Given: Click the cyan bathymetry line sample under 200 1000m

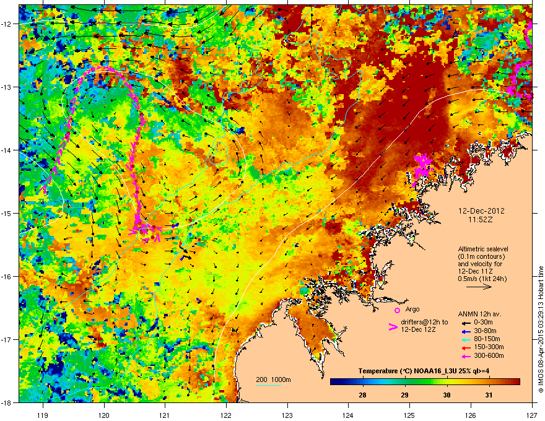Looking at the screenshot, I should click(x=269, y=385).
